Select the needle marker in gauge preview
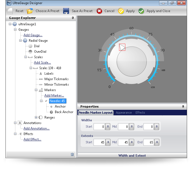This screenshot has height=174, width=192. (x=122, y=47)
